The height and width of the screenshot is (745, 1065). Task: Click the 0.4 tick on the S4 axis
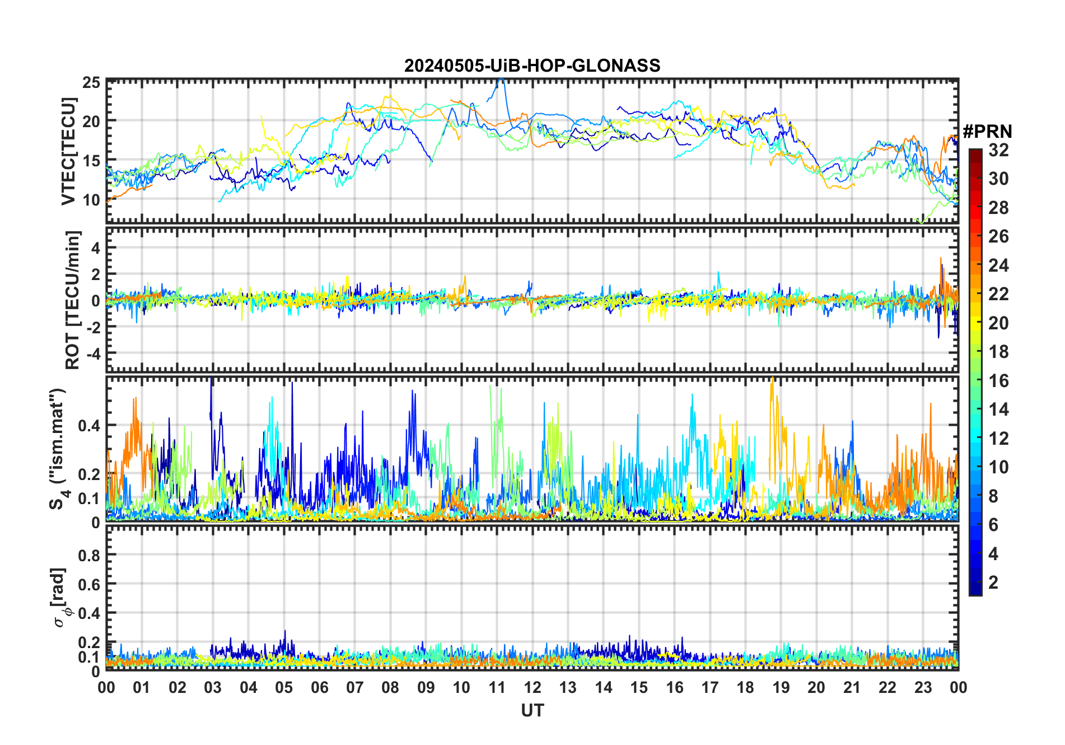point(90,426)
